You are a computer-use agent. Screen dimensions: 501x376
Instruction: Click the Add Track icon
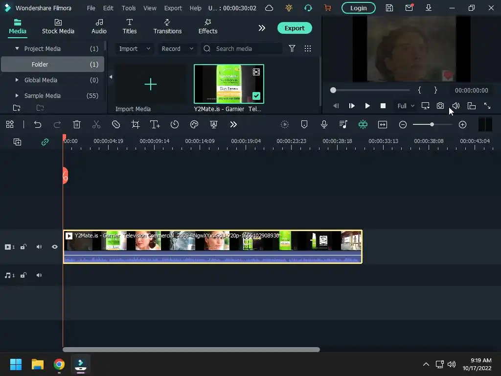pos(17,142)
